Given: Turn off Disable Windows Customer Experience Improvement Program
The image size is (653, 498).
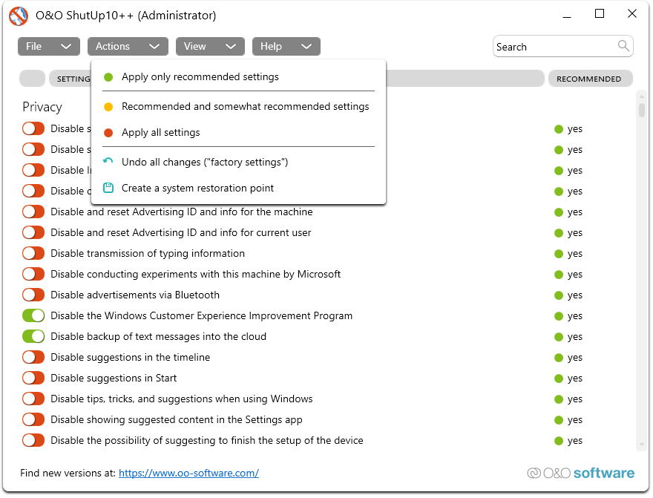Looking at the screenshot, I should pyautogui.click(x=33, y=316).
